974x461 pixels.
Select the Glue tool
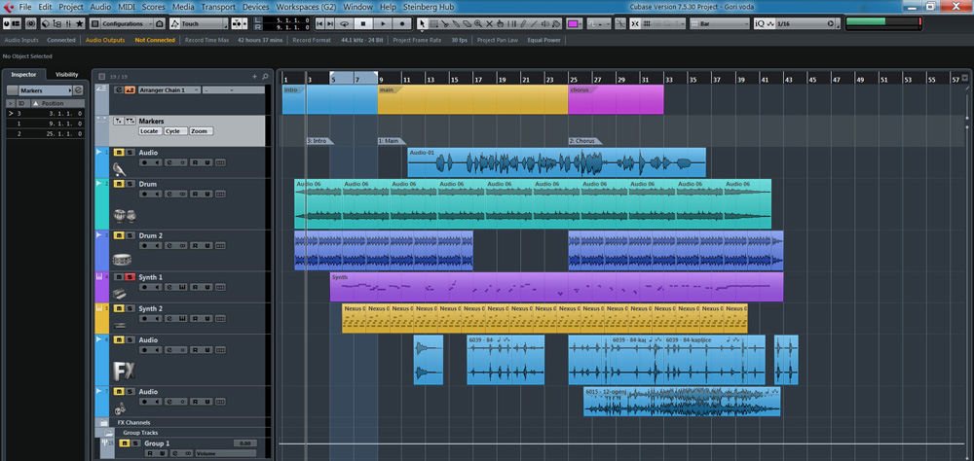(456, 23)
